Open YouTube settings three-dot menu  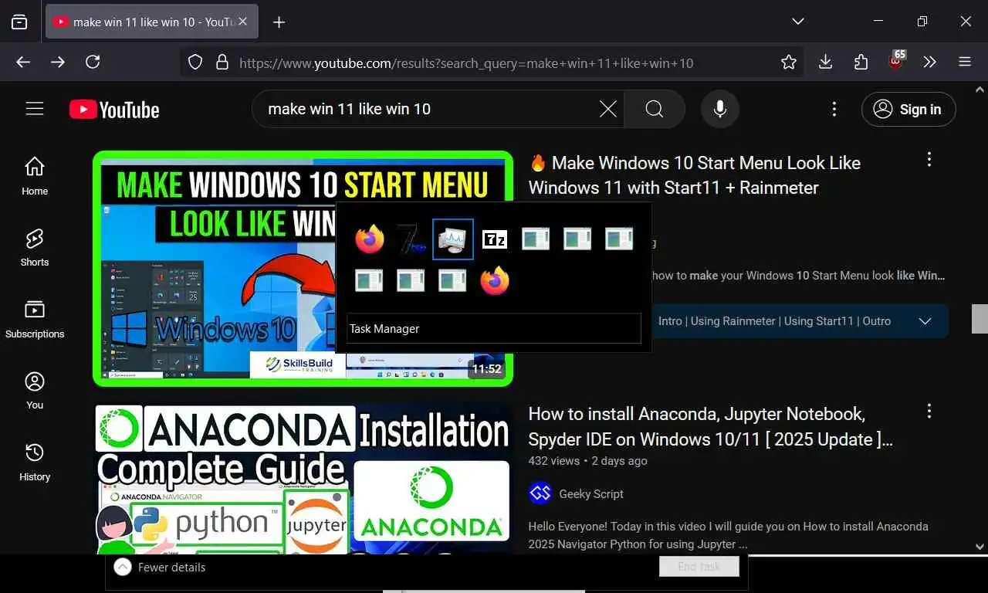pyautogui.click(x=834, y=109)
